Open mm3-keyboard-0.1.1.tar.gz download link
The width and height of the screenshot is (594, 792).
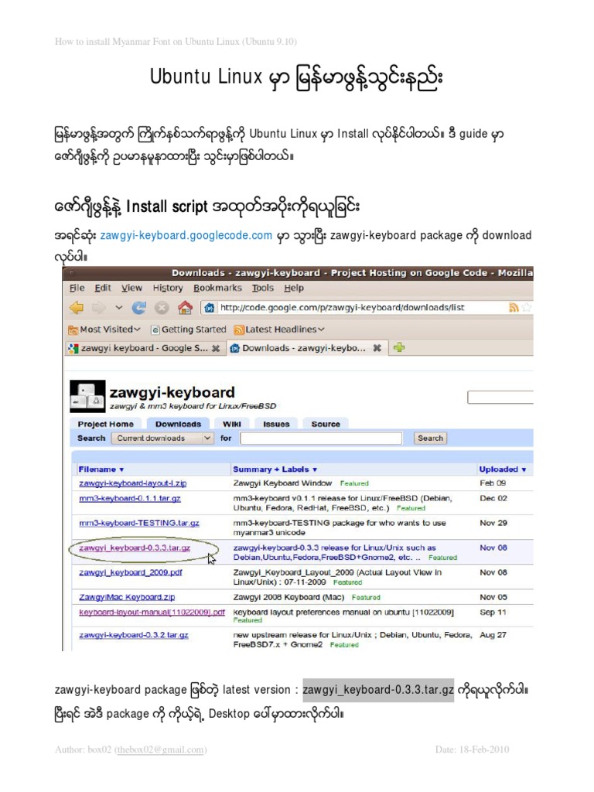[x=130, y=499]
